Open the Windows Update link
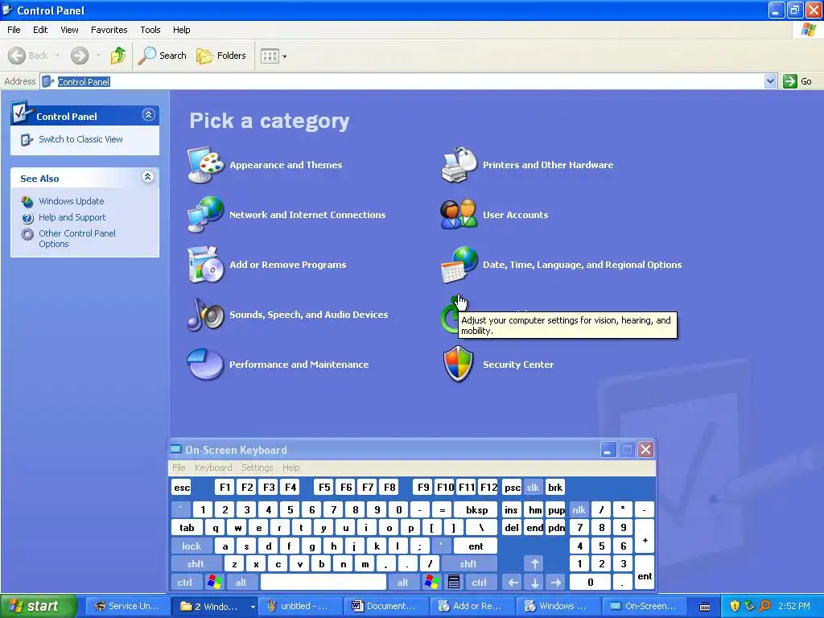This screenshot has width=824, height=618. click(72, 201)
